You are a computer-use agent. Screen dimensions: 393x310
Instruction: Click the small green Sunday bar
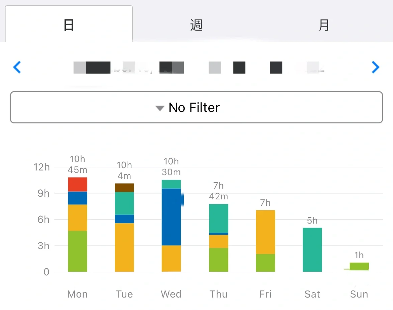click(x=359, y=267)
